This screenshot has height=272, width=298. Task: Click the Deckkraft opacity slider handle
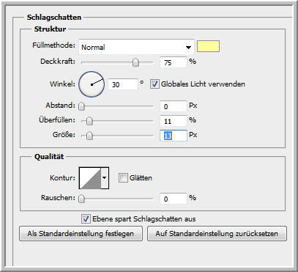point(135,62)
